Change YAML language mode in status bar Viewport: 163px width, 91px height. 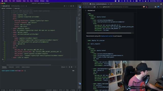click(x=67, y=90)
